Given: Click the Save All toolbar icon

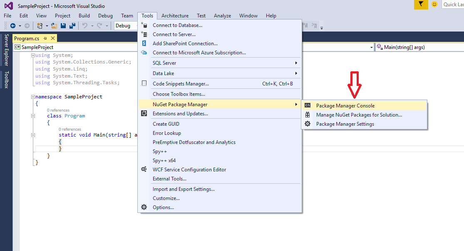Looking at the screenshot, I should [72, 26].
